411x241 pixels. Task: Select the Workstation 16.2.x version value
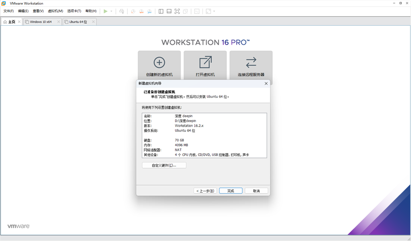point(189,126)
